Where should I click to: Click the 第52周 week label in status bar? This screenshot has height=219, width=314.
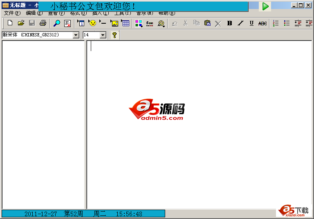coord(73,214)
